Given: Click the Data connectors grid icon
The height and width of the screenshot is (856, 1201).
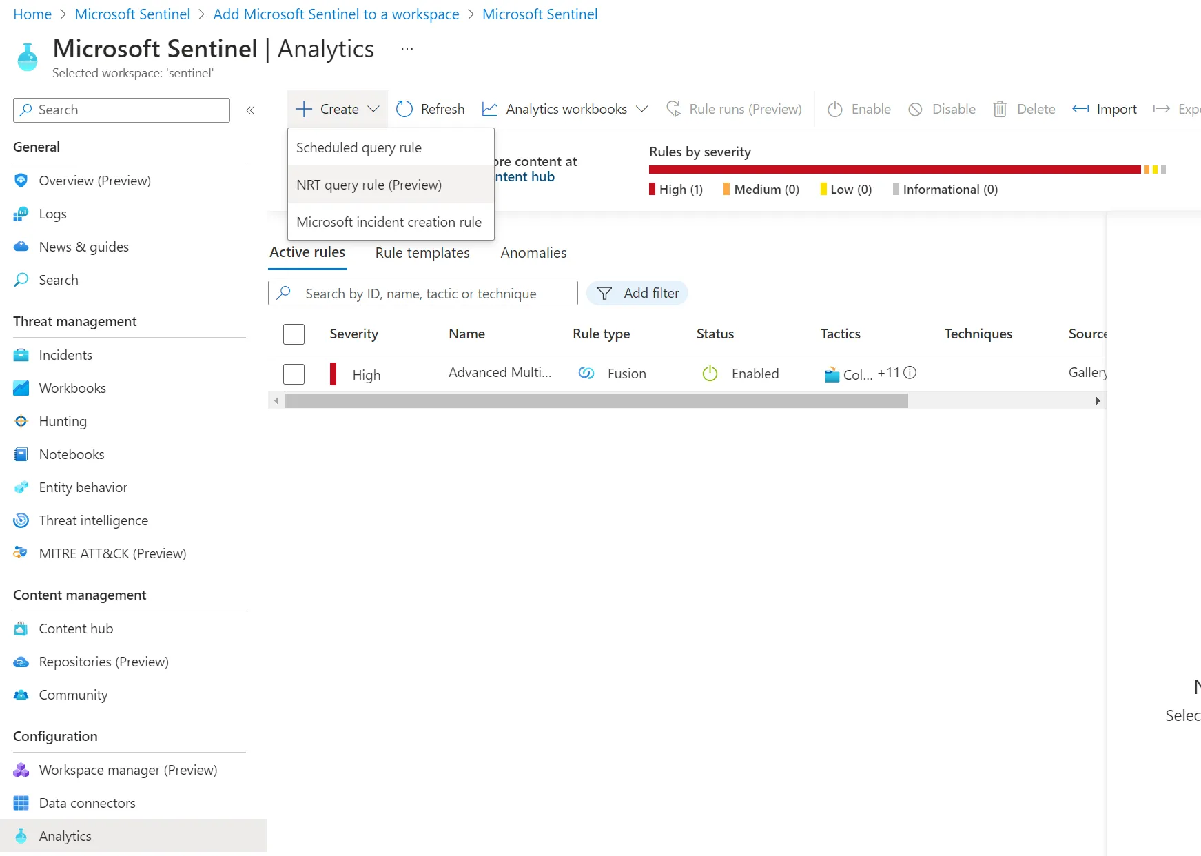Looking at the screenshot, I should [x=21, y=803].
